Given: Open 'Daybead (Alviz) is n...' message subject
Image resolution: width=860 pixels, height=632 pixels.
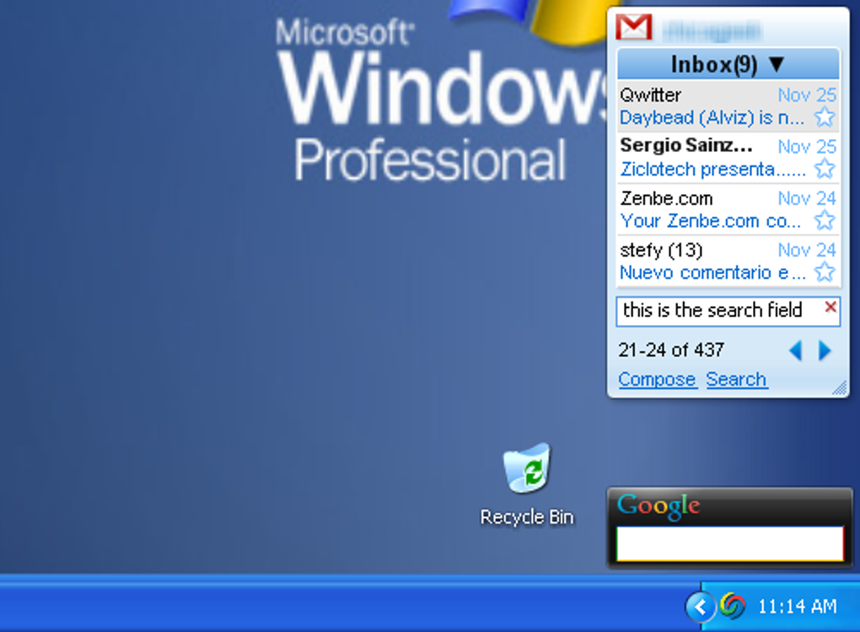Looking at the screenshot, I should 712,117.
